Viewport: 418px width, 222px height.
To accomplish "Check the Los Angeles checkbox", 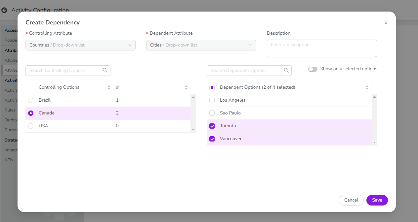I will click(212, 100).
